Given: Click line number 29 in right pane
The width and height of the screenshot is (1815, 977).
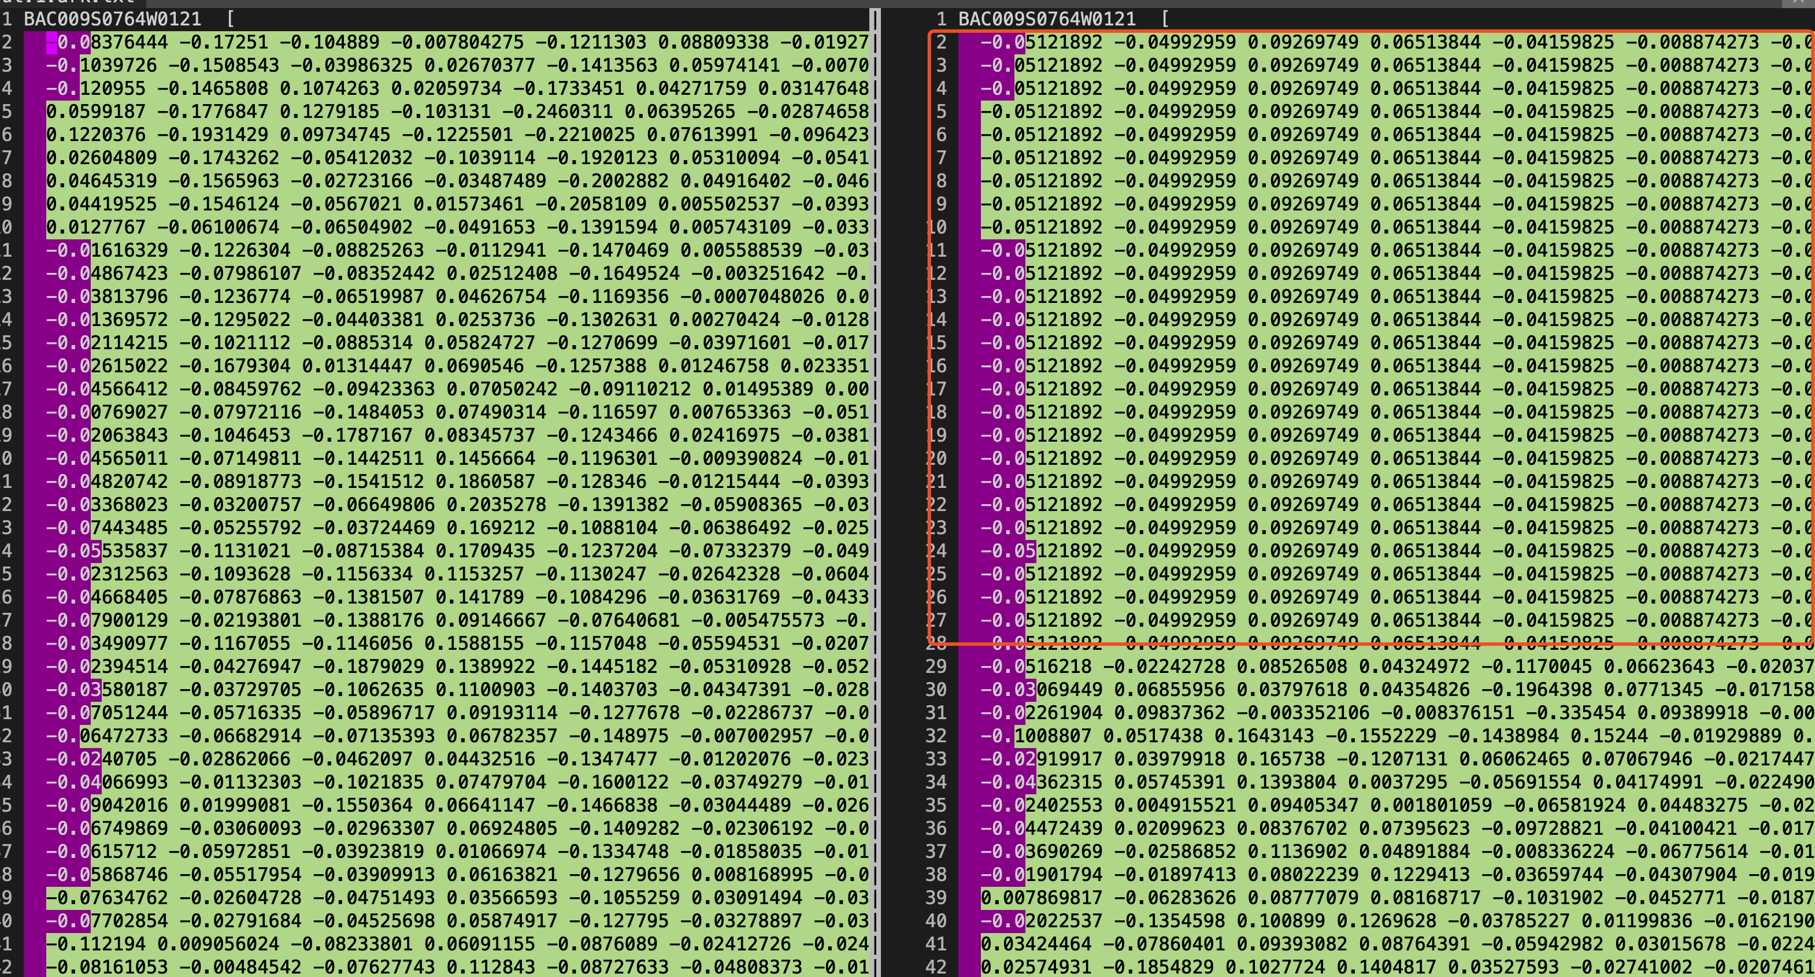Looking at the screenshot, I should click(x=936, y=667).
